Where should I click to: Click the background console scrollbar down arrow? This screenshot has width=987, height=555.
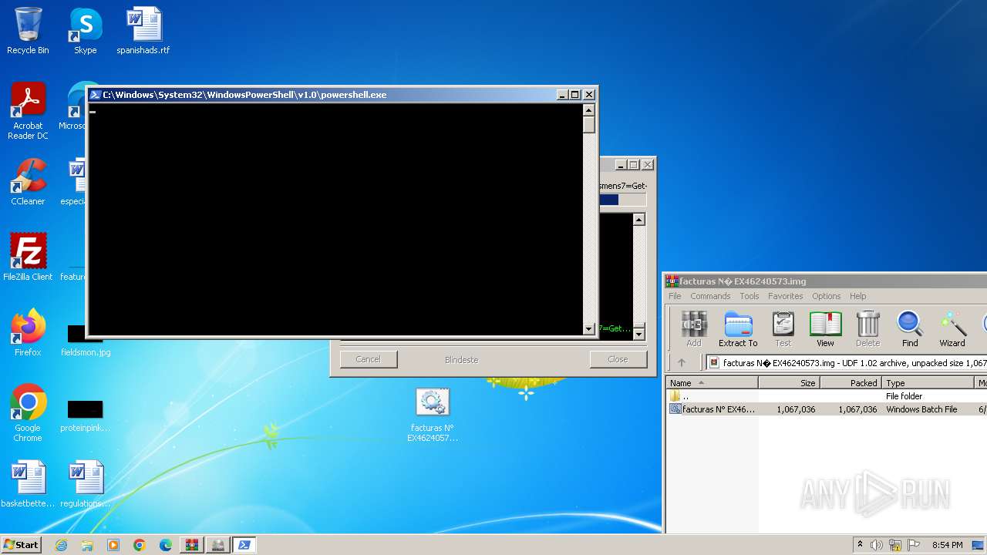[638, 334]
